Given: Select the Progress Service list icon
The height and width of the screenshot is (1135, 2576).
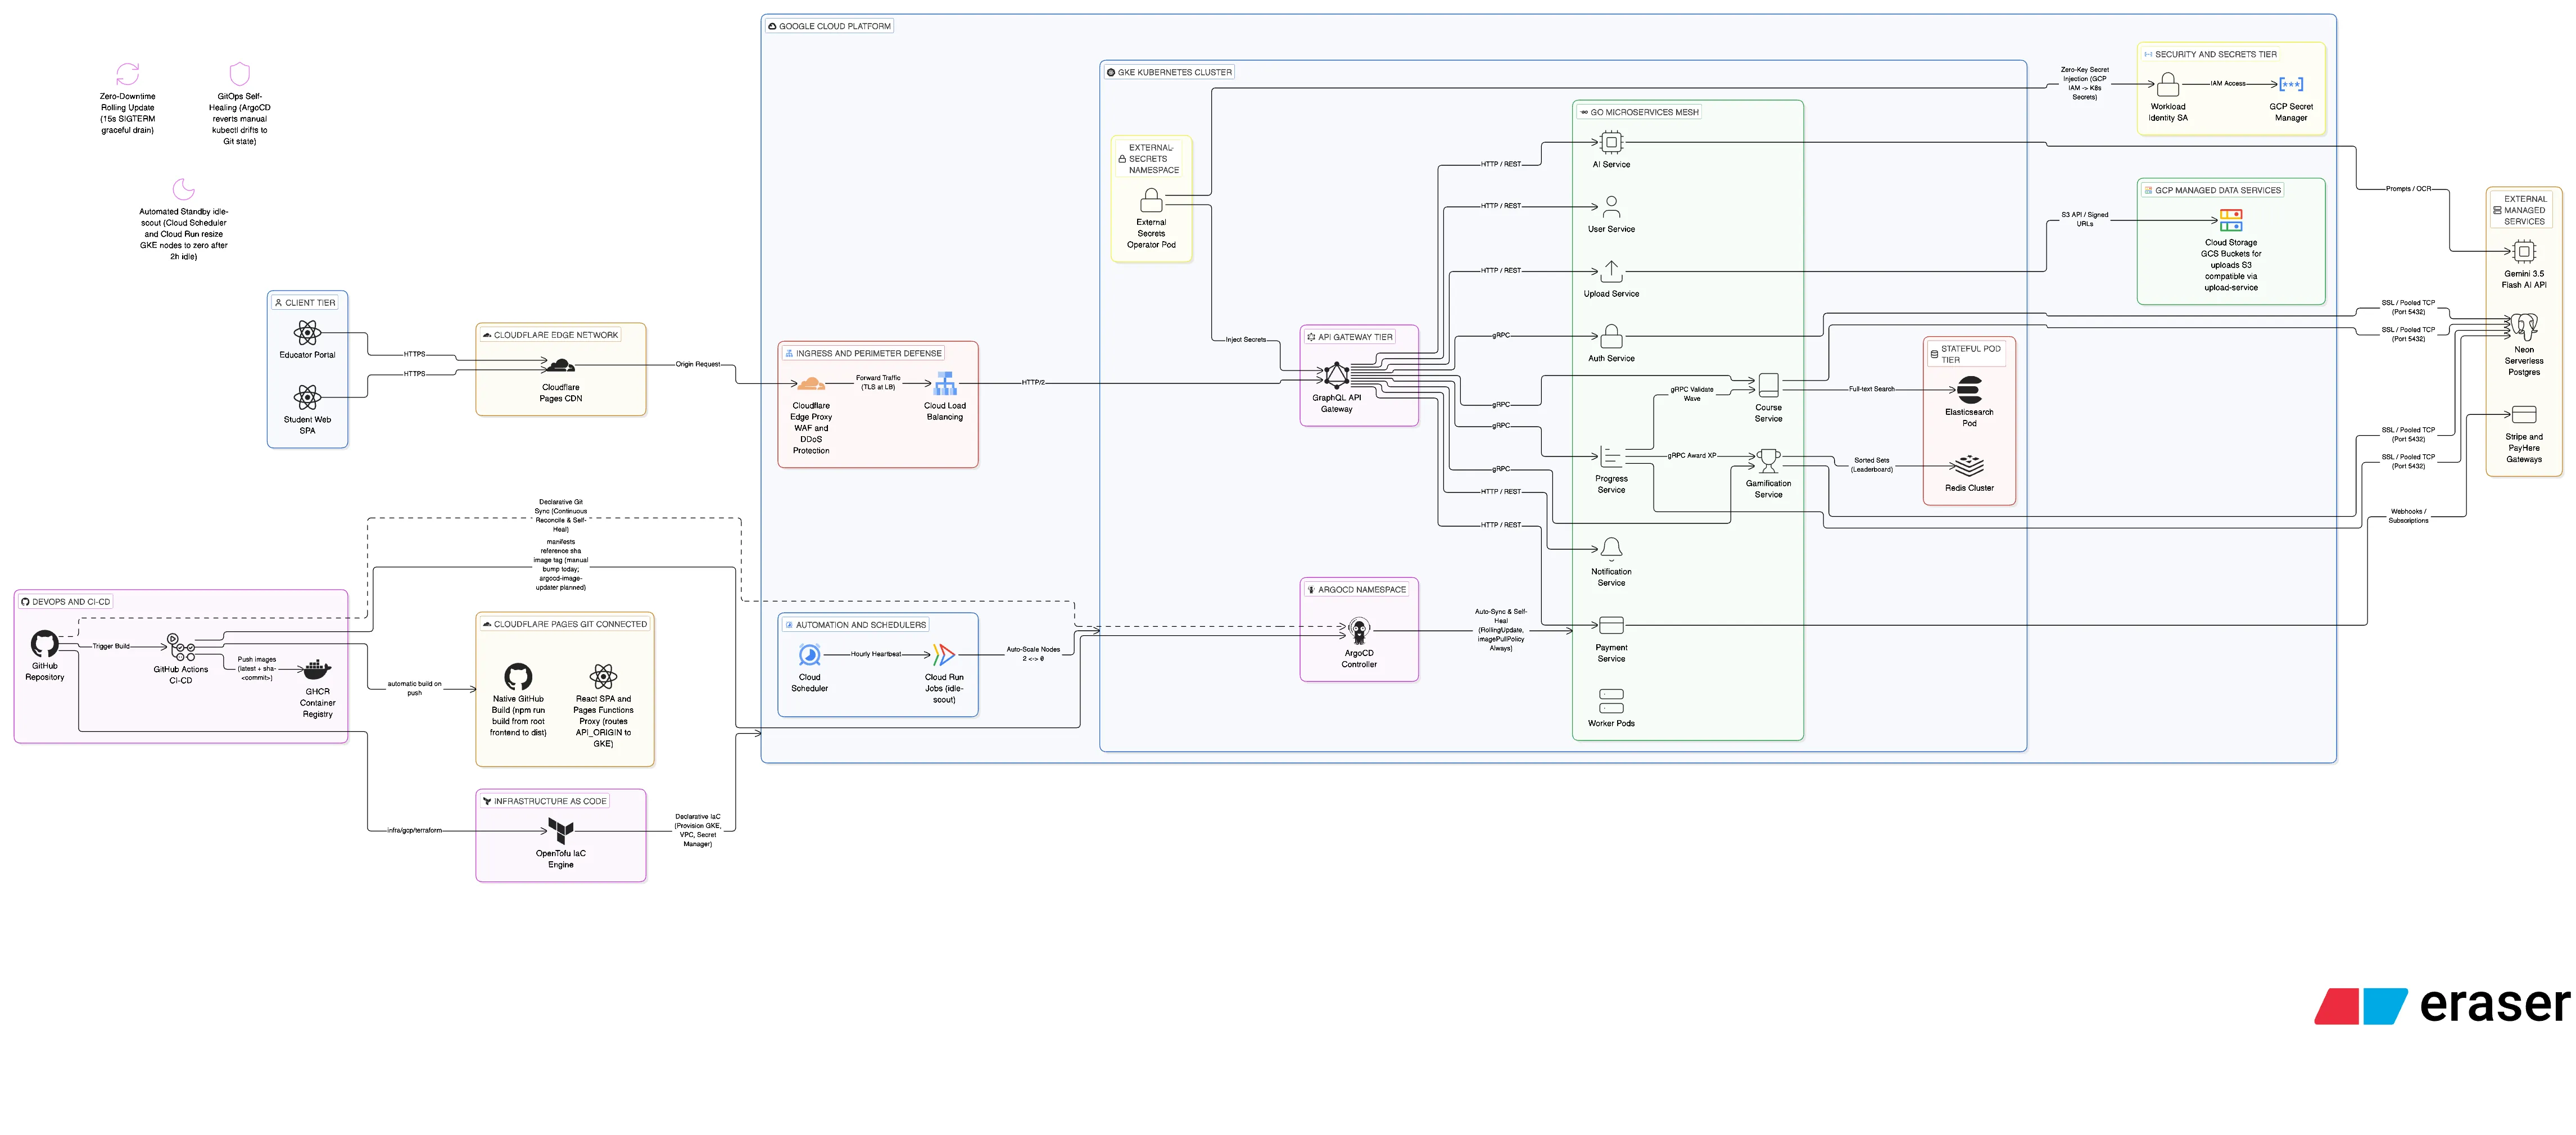Looking at the screenshot, I should [x=1611, y=457].
